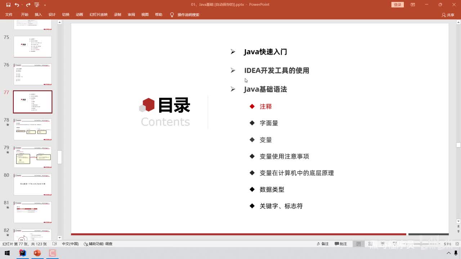The image size is (461, 259).
Task: Open the Customize Quick Access Toolbar dropdown
Action: 45,5
